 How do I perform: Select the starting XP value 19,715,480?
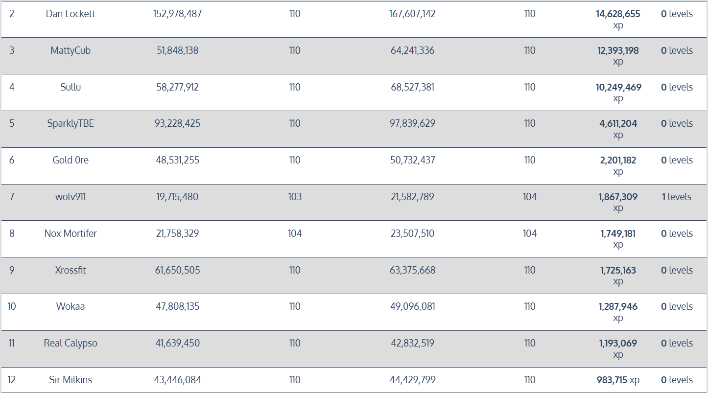tap(177, 197)
